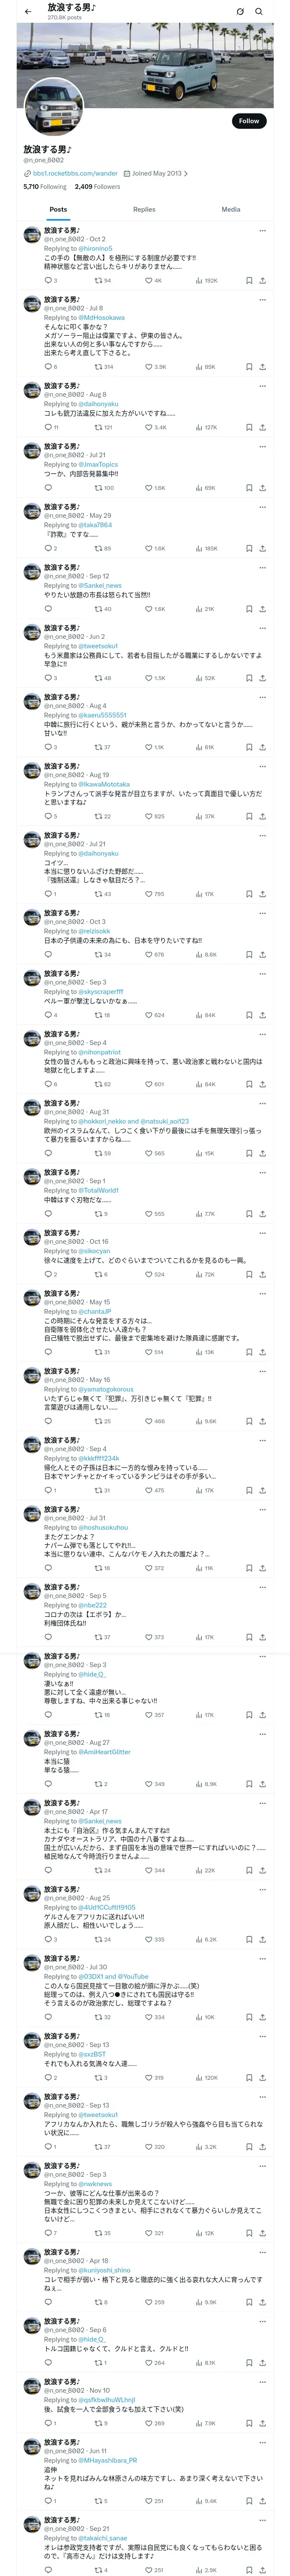Go back using the top arrow
This screenshot has height=2576, width=290.
tap(28, 11)
